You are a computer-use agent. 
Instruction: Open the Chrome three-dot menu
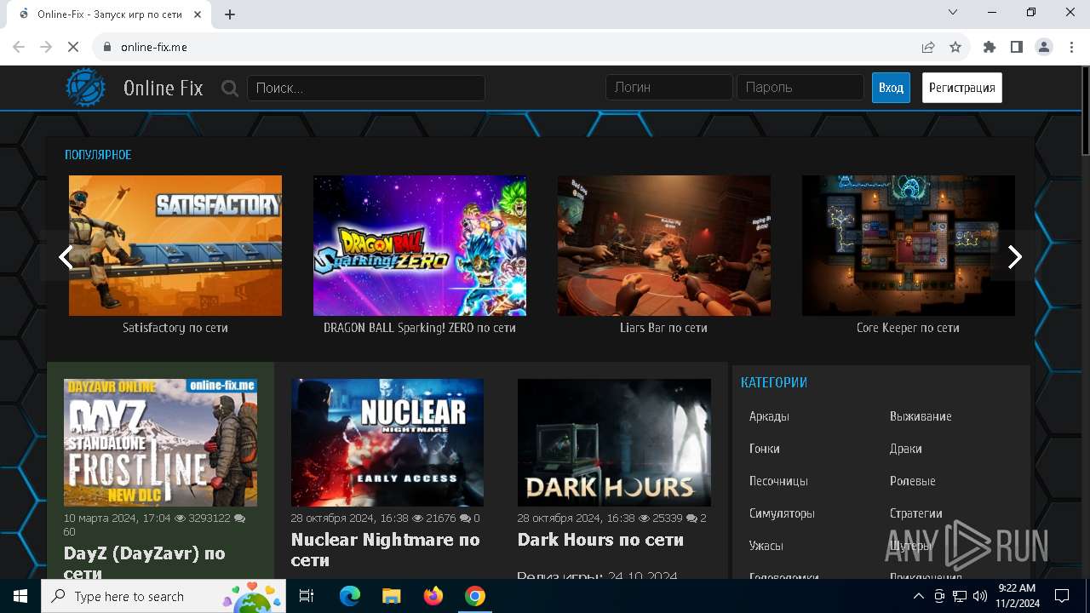pos(1071,47)
